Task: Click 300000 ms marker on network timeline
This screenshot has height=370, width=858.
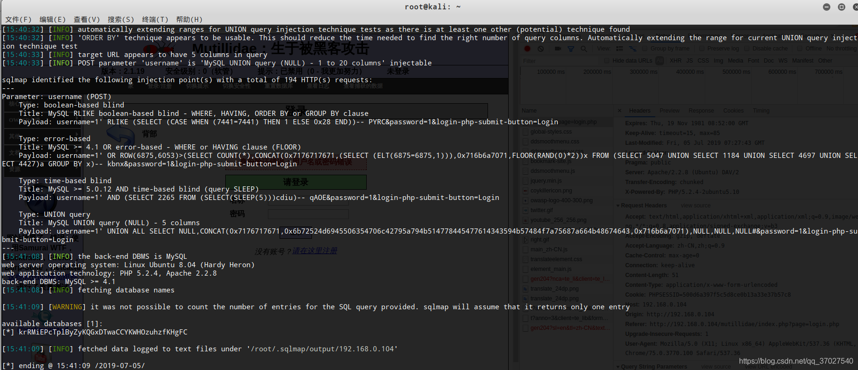Action: coord(643,72)
